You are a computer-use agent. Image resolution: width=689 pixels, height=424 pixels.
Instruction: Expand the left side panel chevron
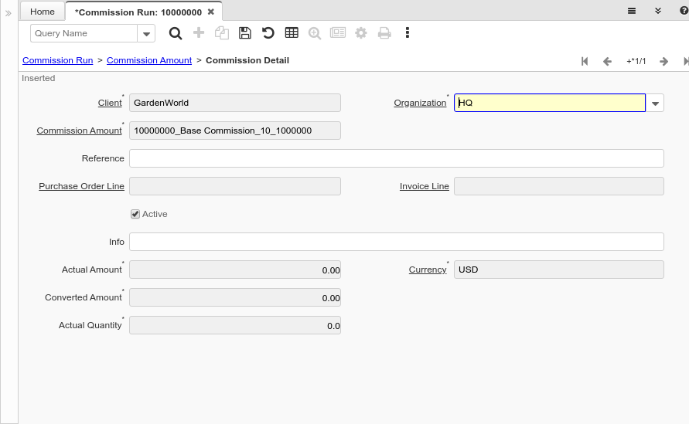point(9,13)
